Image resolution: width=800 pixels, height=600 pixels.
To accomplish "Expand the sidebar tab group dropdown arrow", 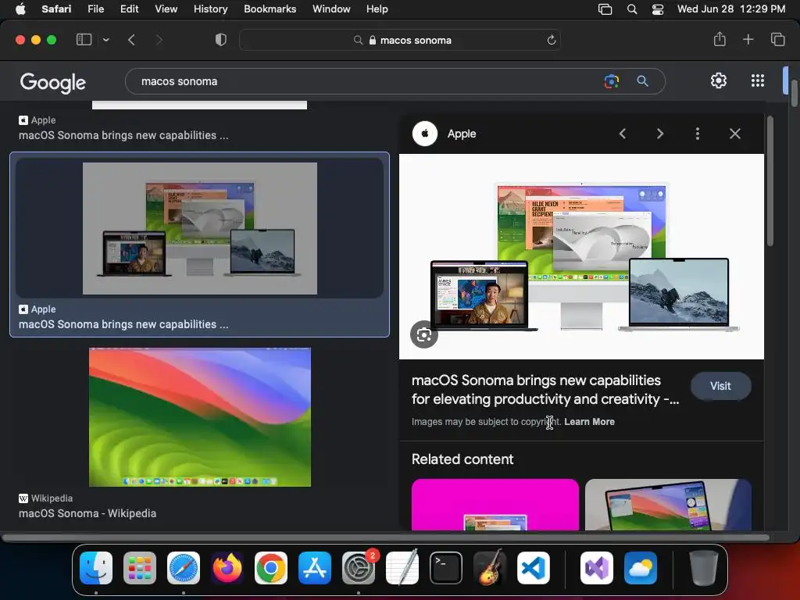I will click(106, 40).
